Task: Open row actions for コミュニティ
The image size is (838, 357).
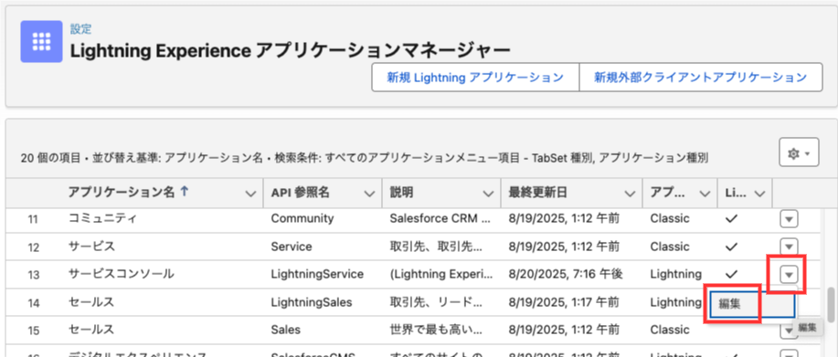Action: pyautogui.click(x=789, y=219)
